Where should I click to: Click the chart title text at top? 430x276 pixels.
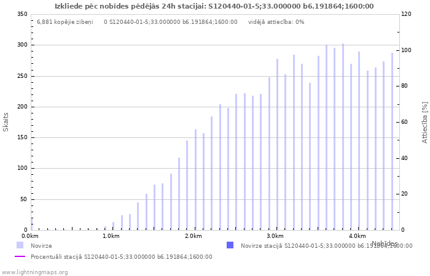[214, 6]
